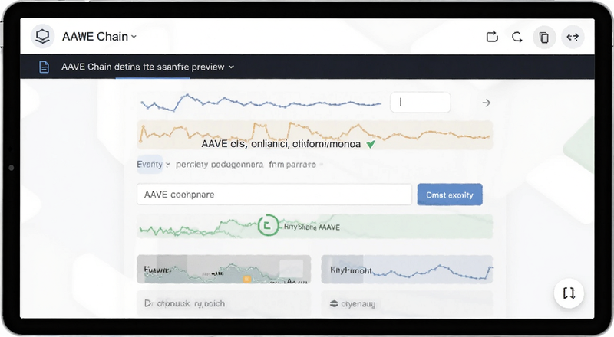Click the blue Cmst exoiity button
Screen dimensions: 614x337
450,195
